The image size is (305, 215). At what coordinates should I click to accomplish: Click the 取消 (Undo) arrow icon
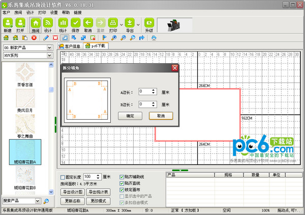pos(88,23)
